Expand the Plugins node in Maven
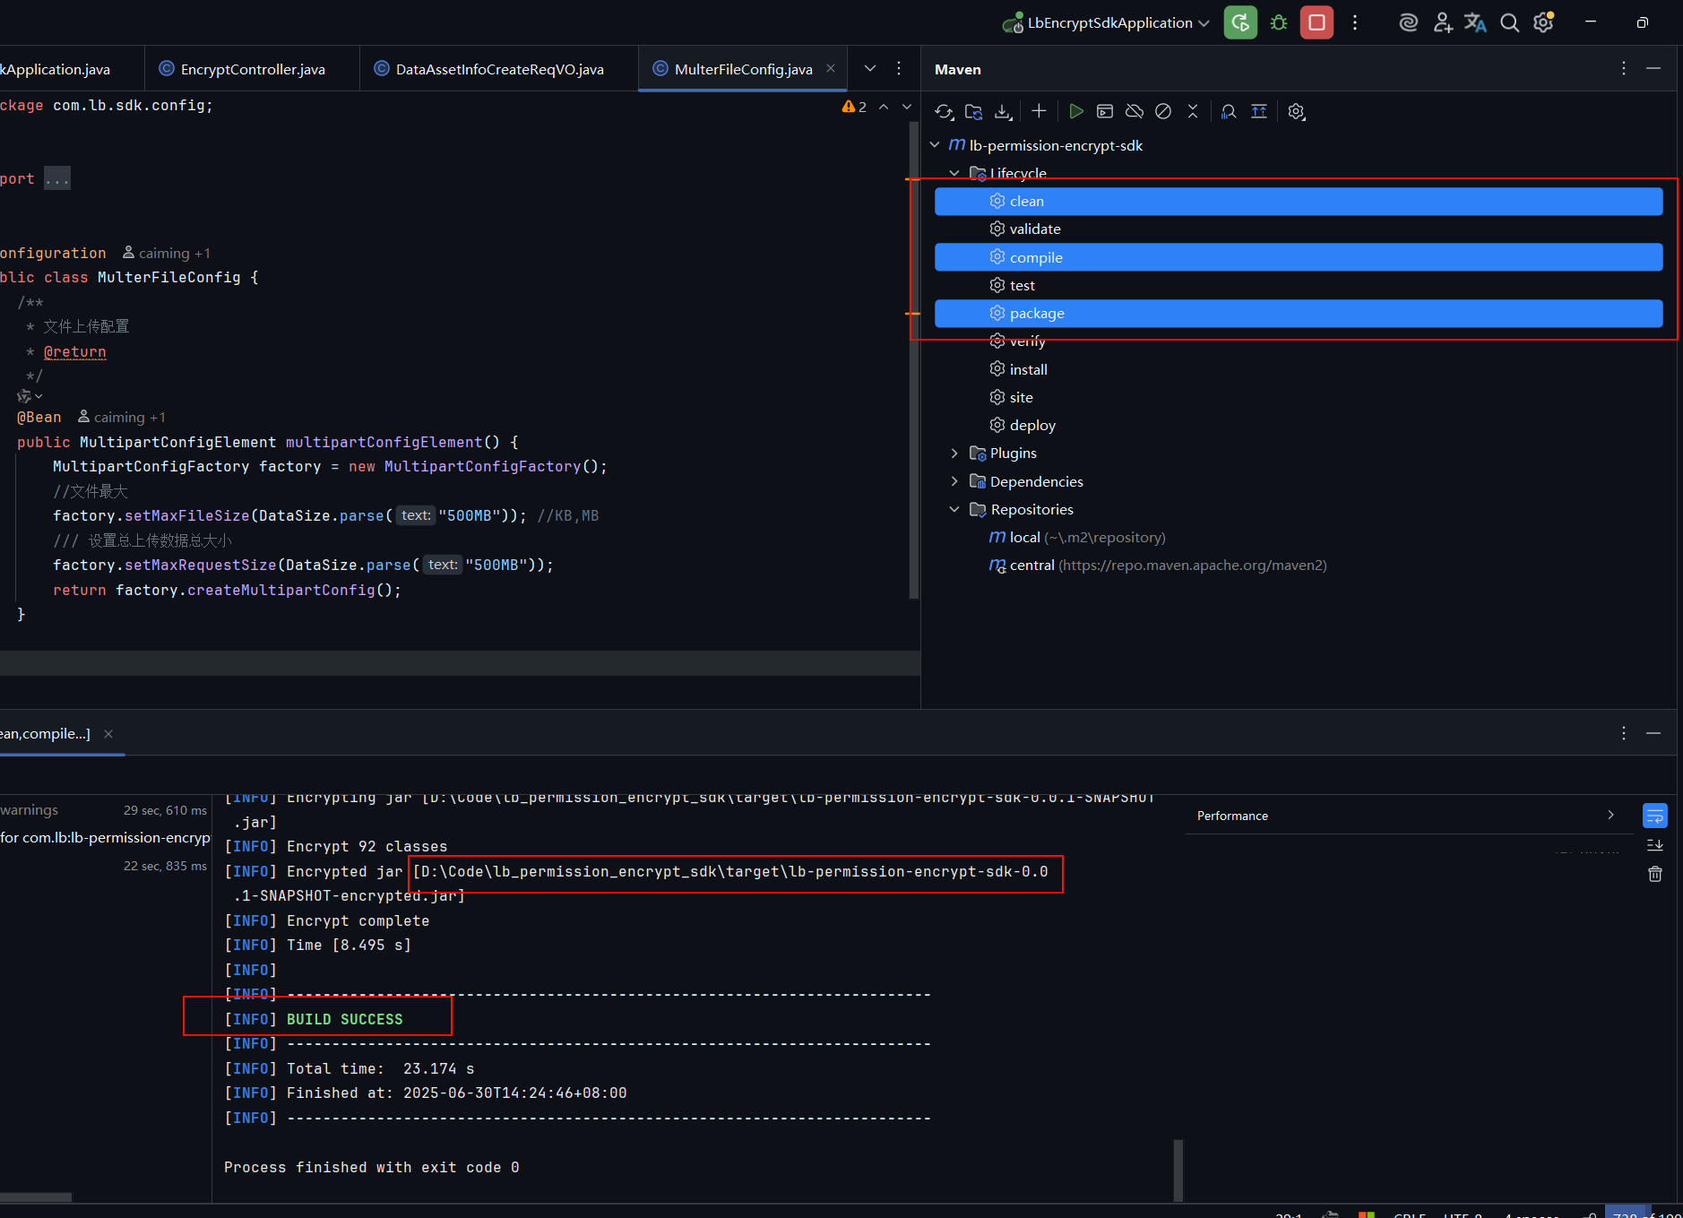The width and height of the screenshot is (1683, 1218). click(x=954, y=454)
